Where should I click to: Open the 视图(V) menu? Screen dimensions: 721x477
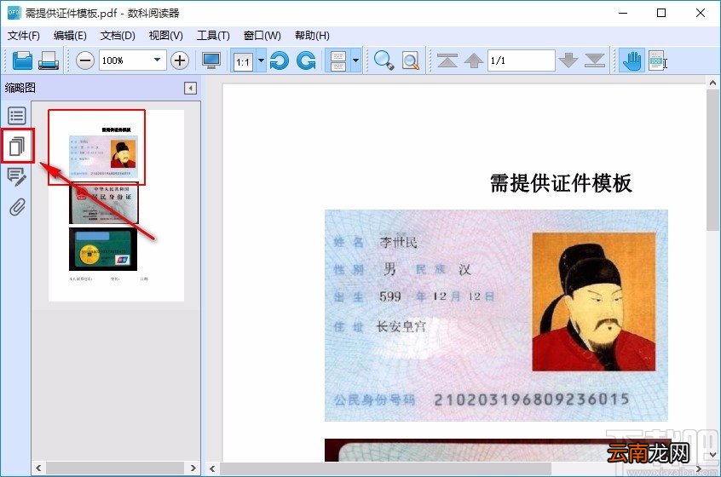click(165, 36)
